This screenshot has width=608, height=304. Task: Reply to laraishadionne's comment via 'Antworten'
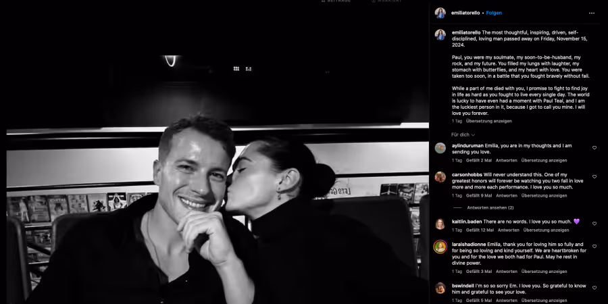[x=507, y=272]
